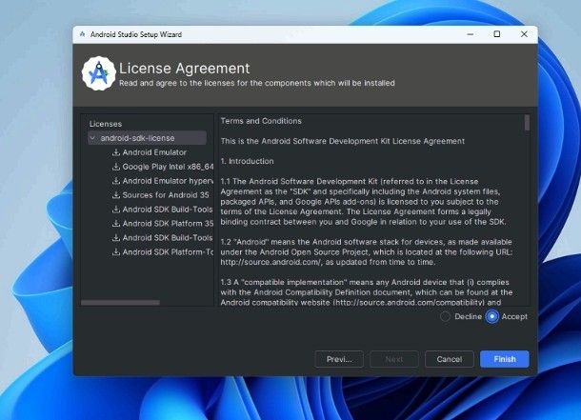Select the Google Play Intel x86_64 item
This screenshot has height=420, width=581.
(168, 167)
